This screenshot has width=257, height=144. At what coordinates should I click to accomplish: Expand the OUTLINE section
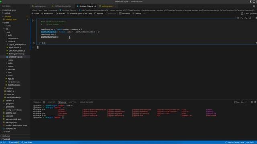[x=6, y=136]
